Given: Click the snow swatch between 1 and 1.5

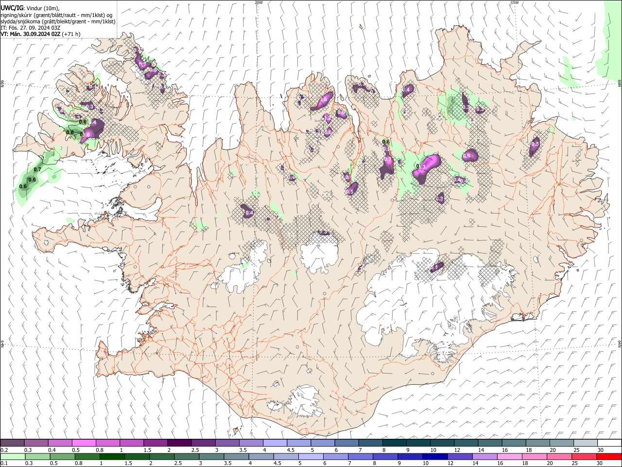Looking at the screenshot, I should pyautogui.click(x=132, y=443).
